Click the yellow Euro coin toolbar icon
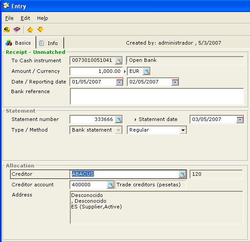The height and width of the screenshot is (242, 250). click(7, 30)
